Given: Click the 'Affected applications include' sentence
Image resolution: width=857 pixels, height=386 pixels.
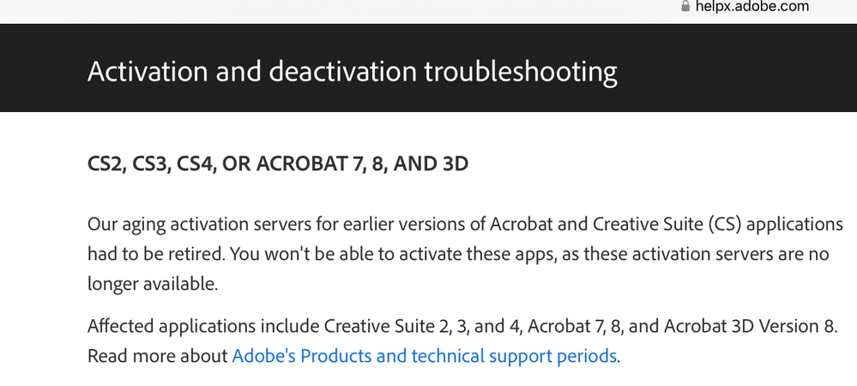Looking at the screenshot, I should tap(462, 326).
